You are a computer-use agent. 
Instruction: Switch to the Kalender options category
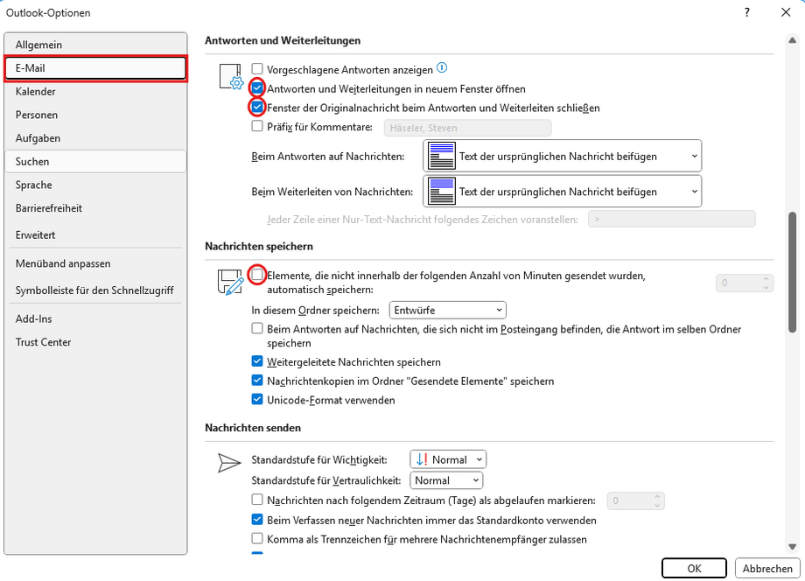pos(95,91)
